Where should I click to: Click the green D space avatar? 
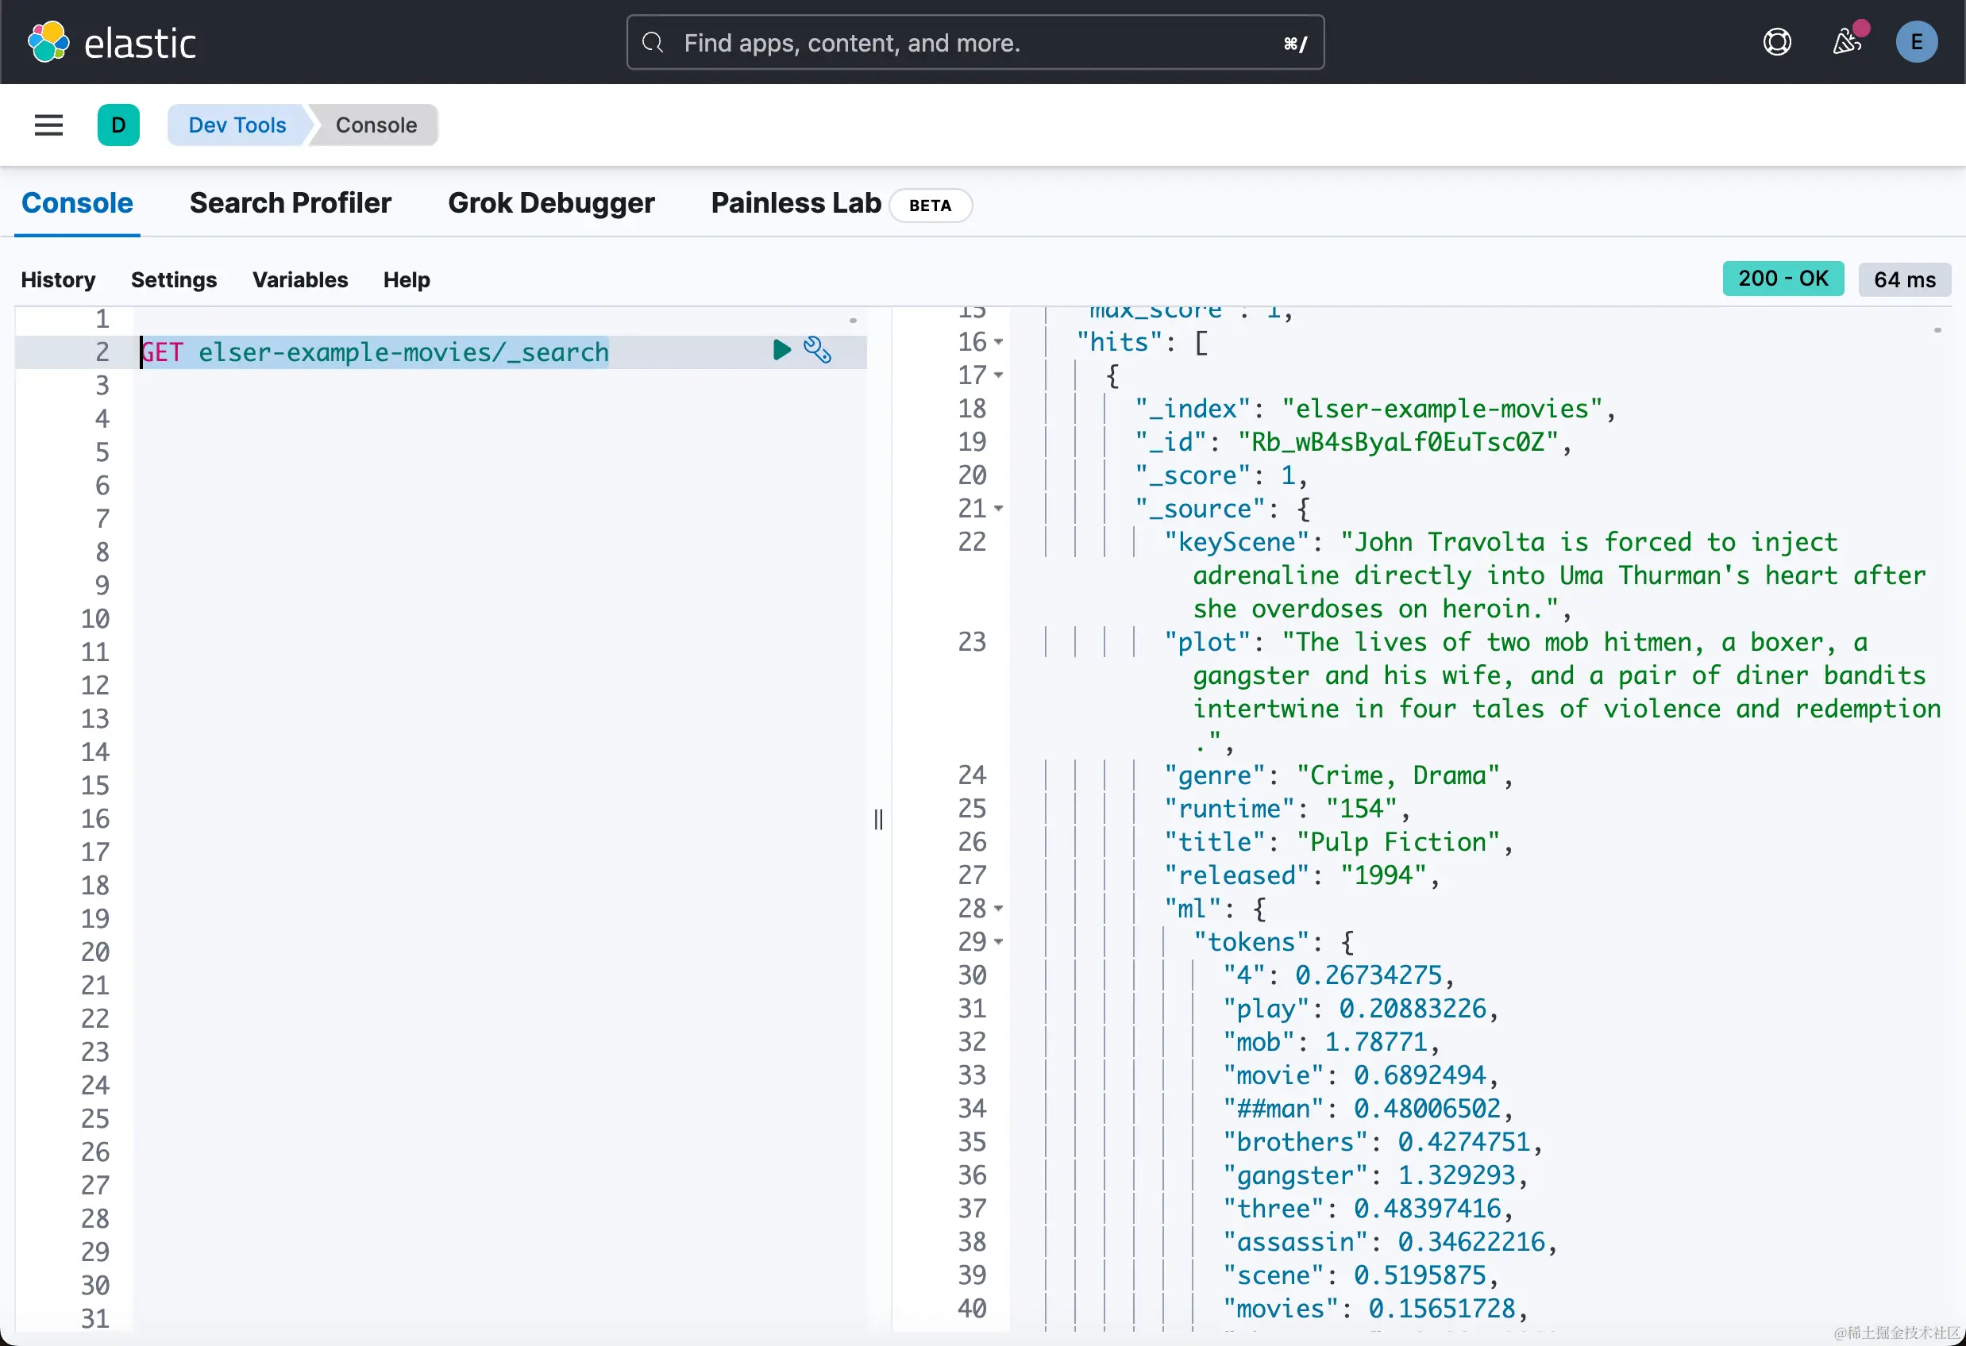click(118, 125)
